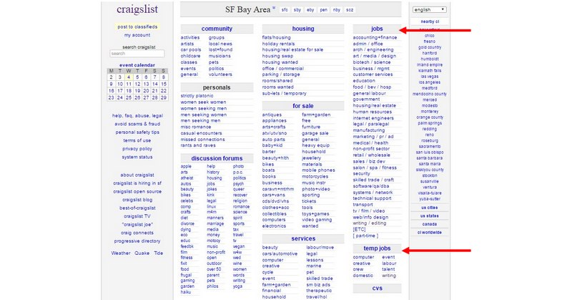Open the domestic temp jobs link
This screenshot has width=572, height=300.
pyautogui.click(x=363, y=276)
